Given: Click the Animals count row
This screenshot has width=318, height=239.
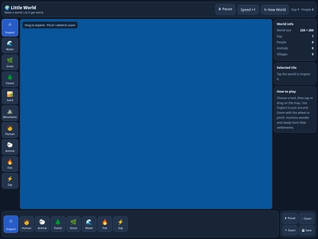Looking at the screenshot, I should [295, 48].
